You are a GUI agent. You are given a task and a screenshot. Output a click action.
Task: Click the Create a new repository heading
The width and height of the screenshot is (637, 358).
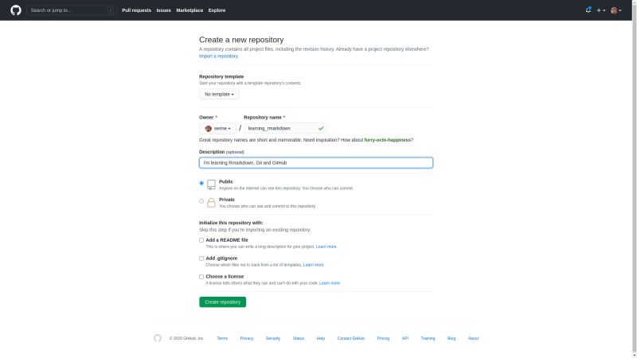click(x=241, y=40)
